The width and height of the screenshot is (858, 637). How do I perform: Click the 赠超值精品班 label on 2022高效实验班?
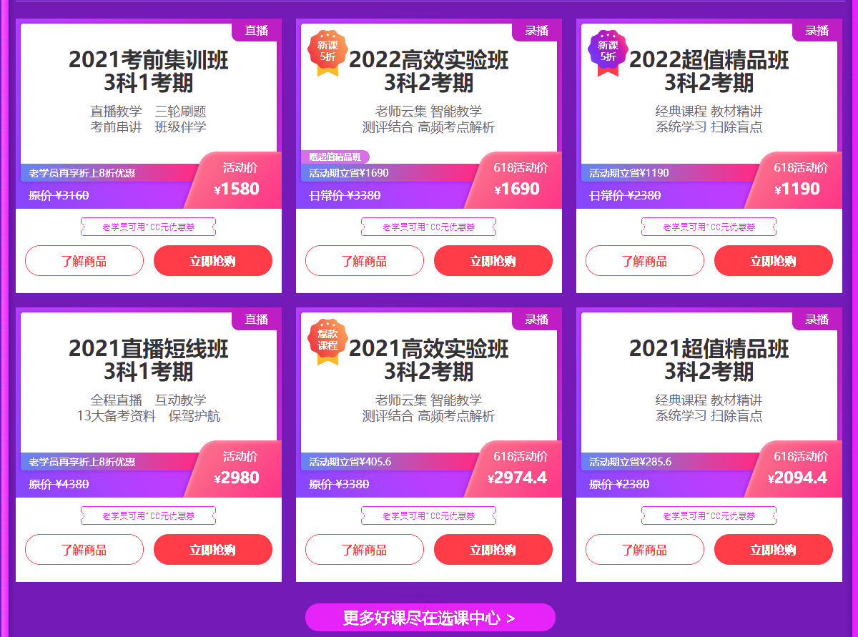(x=335, y=157)
